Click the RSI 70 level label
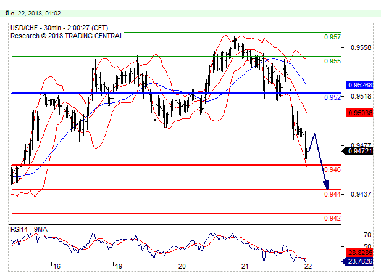Image resolution: width=381 pixels, height=276 pixels. coord(367,235)
